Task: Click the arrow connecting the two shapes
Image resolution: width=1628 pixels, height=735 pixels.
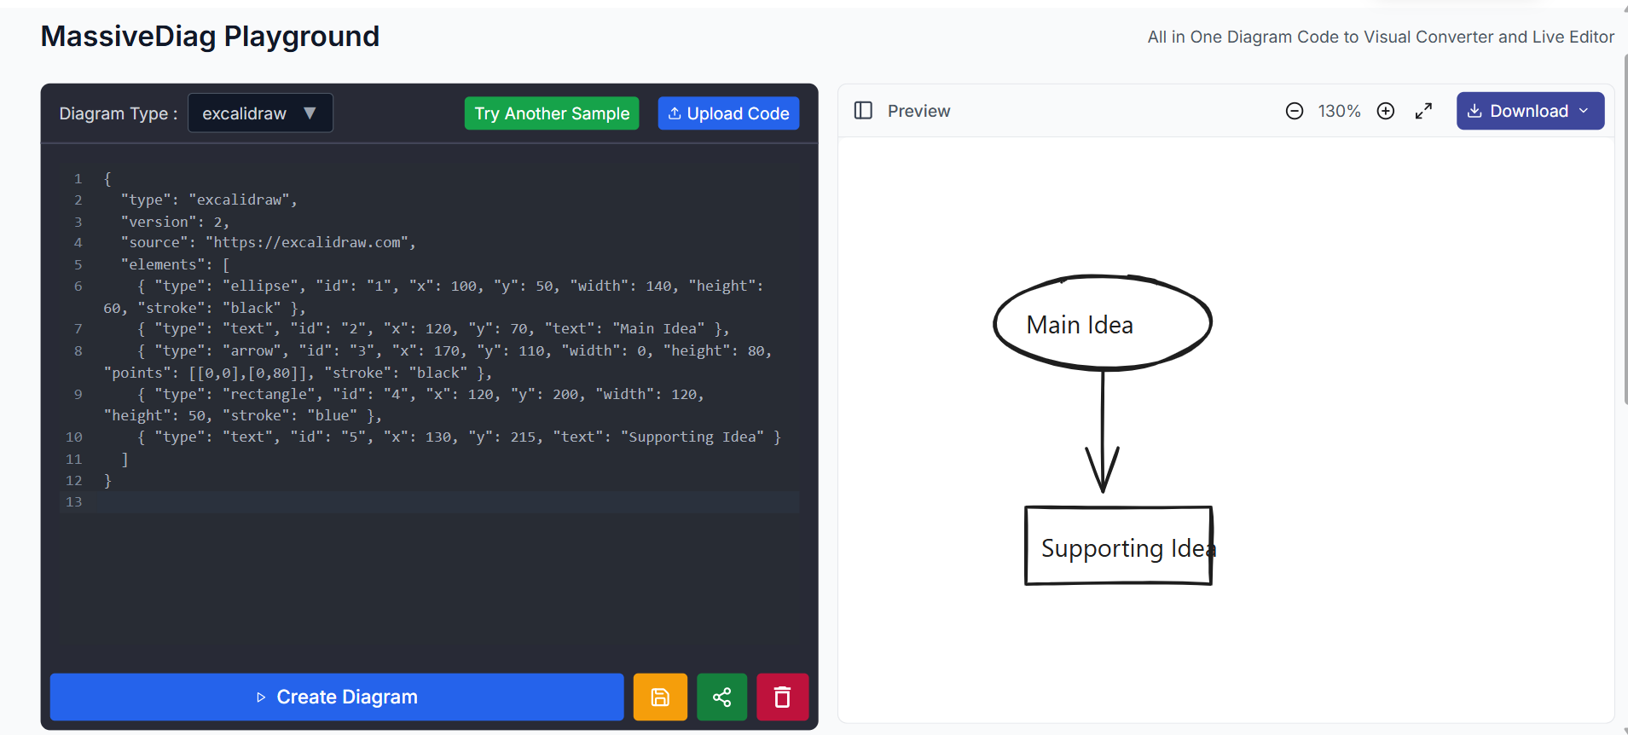Action: pos(1103,426)
